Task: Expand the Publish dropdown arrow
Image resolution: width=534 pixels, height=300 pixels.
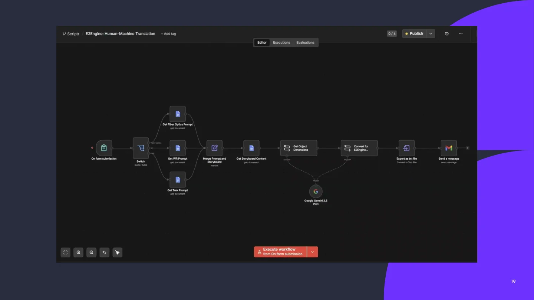Action: click(x=431, y=34)
